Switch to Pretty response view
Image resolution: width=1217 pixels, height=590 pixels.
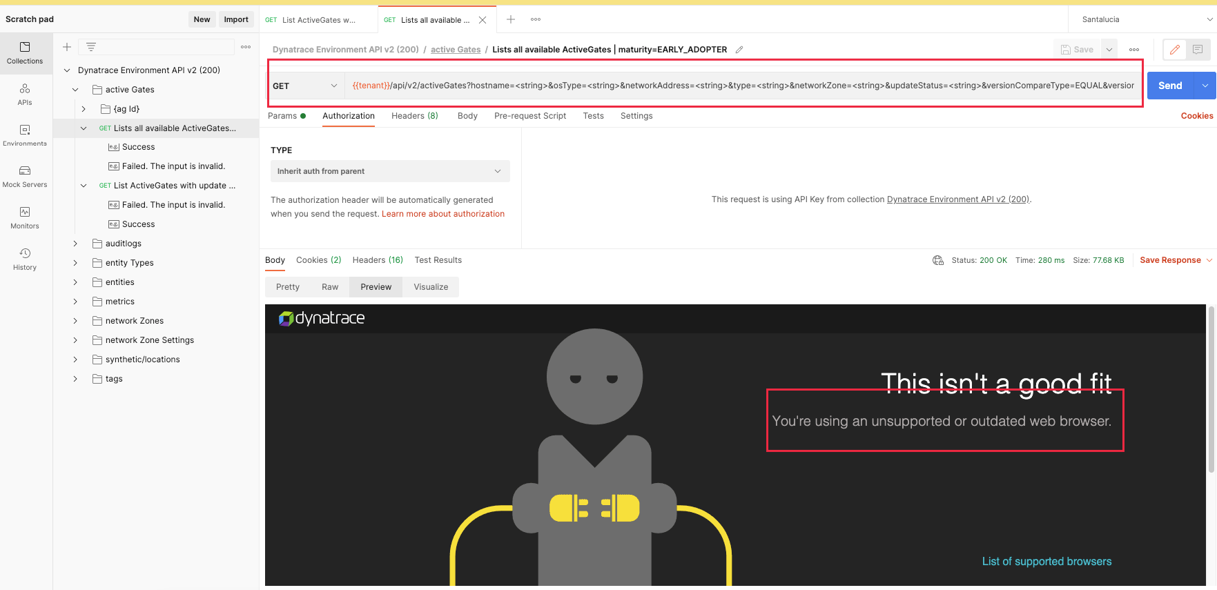pos(288,287)
